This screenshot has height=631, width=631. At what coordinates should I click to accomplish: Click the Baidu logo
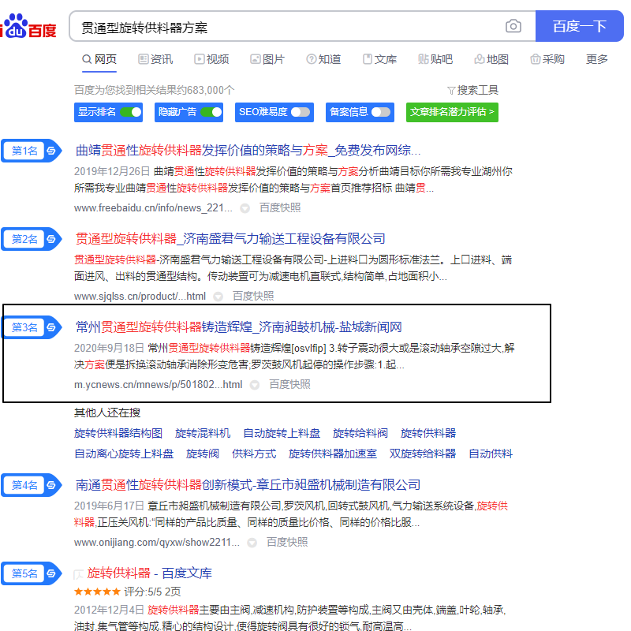point(28,26)
